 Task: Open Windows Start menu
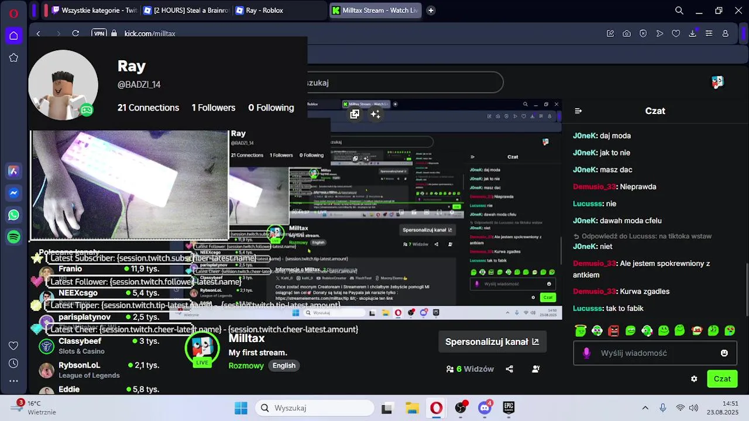tap(240, 408)
